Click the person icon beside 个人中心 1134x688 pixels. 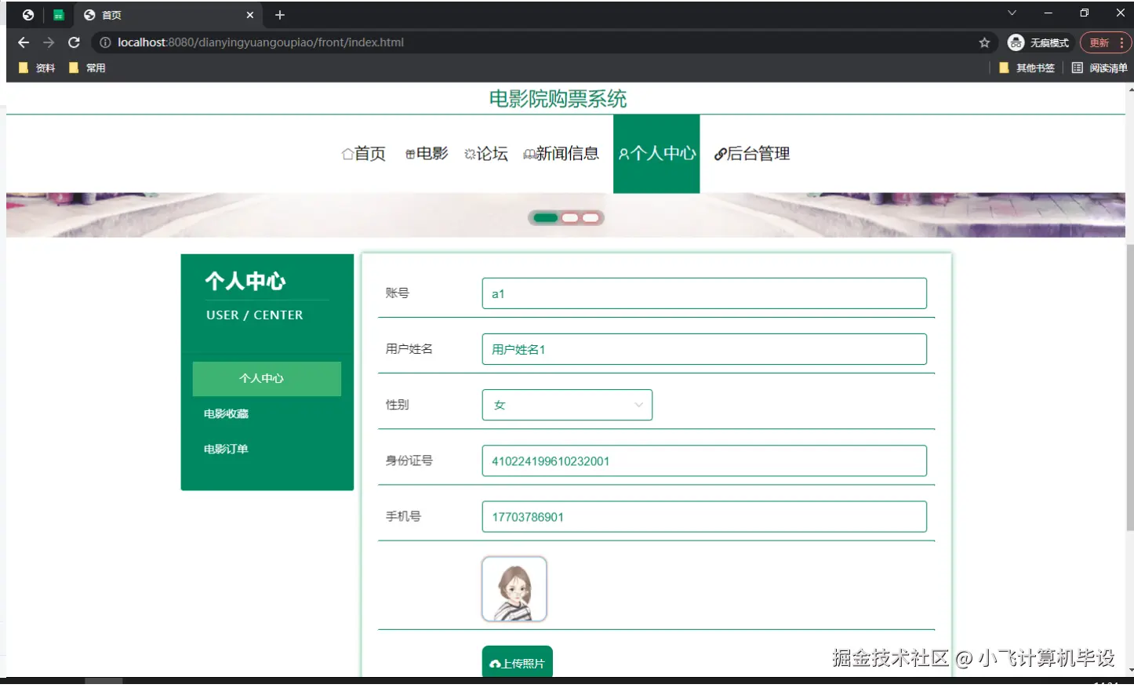[x=623, y=154]
